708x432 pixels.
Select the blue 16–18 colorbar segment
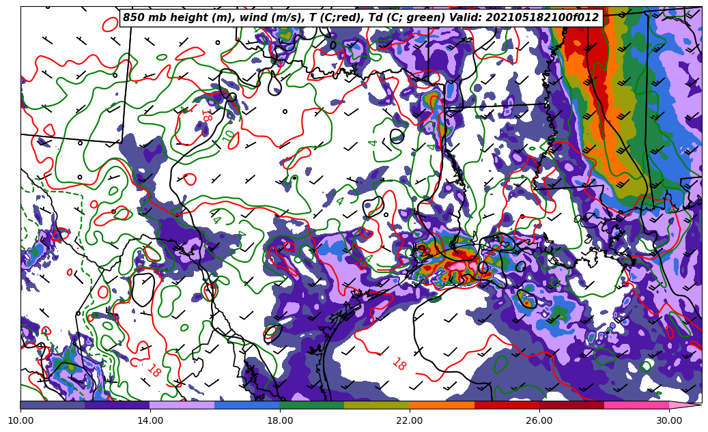tap(247, 405)
